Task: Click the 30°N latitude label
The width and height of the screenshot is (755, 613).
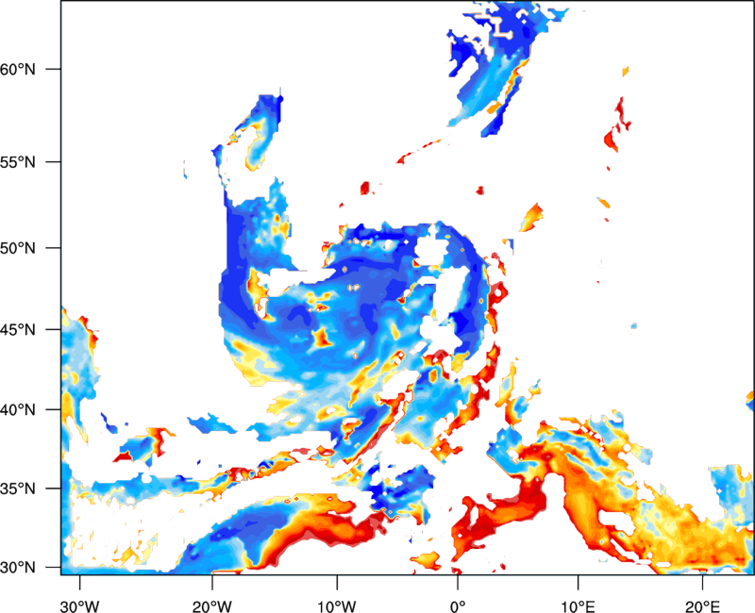Action: tap(18, 568)
